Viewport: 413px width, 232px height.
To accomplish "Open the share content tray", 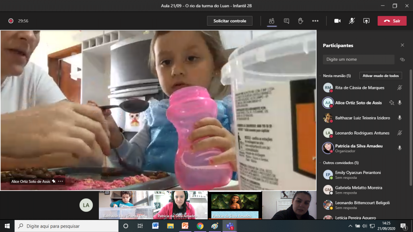I will pyautogui.click(x=366, y=21).
